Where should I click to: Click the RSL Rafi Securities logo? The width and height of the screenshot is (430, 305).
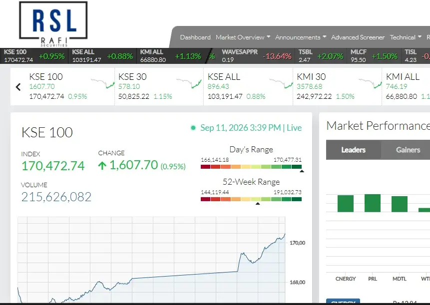pos(53,24)
